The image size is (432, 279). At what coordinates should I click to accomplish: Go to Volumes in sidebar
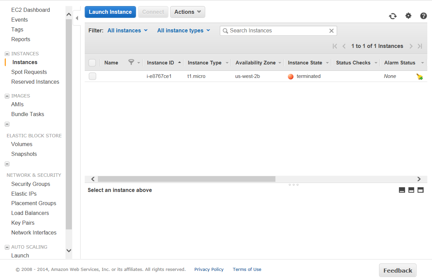pyautogui.click(x=22, y=144)
